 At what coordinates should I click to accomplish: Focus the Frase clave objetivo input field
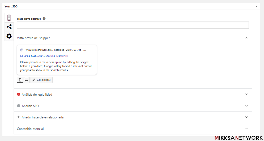[133, 25]
